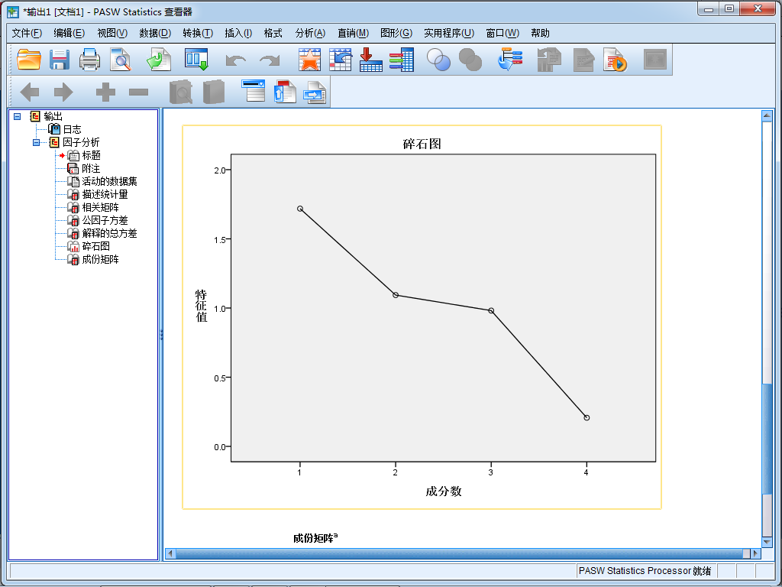782x587 pixels.
Task: Open a file with the folder icon
Action: pos(29,60)
